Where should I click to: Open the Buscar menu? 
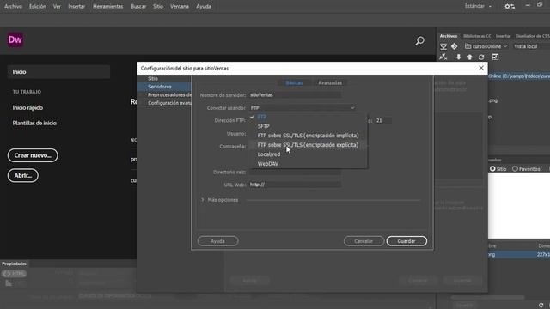point(138,6)
